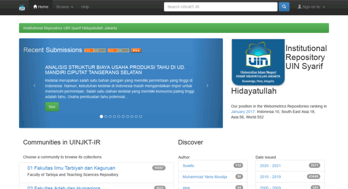Open the RSS 2.0 feed badge
348x189 pixels.
coord(119,50)
